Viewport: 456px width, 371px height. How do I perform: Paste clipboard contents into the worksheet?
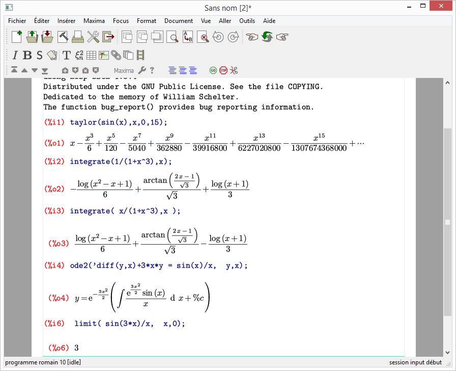[156, 37]
